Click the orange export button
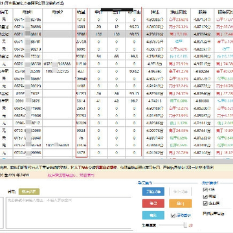The height and width of the screenshot is (233, 233). coord(181,203)
